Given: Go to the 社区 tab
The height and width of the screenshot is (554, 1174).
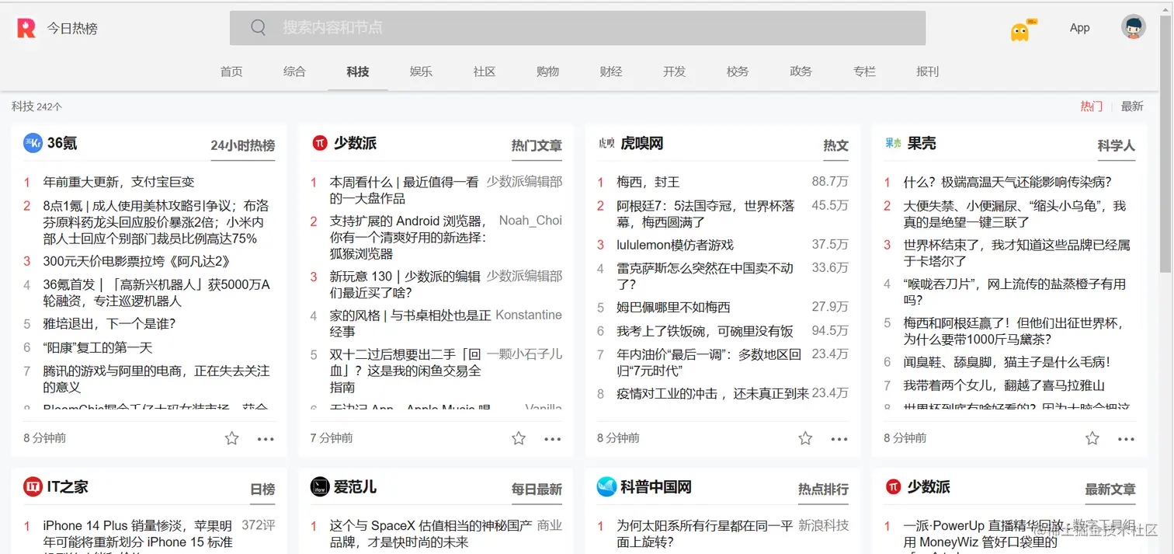Looking at the screenshot, I should tap(485, 71).
